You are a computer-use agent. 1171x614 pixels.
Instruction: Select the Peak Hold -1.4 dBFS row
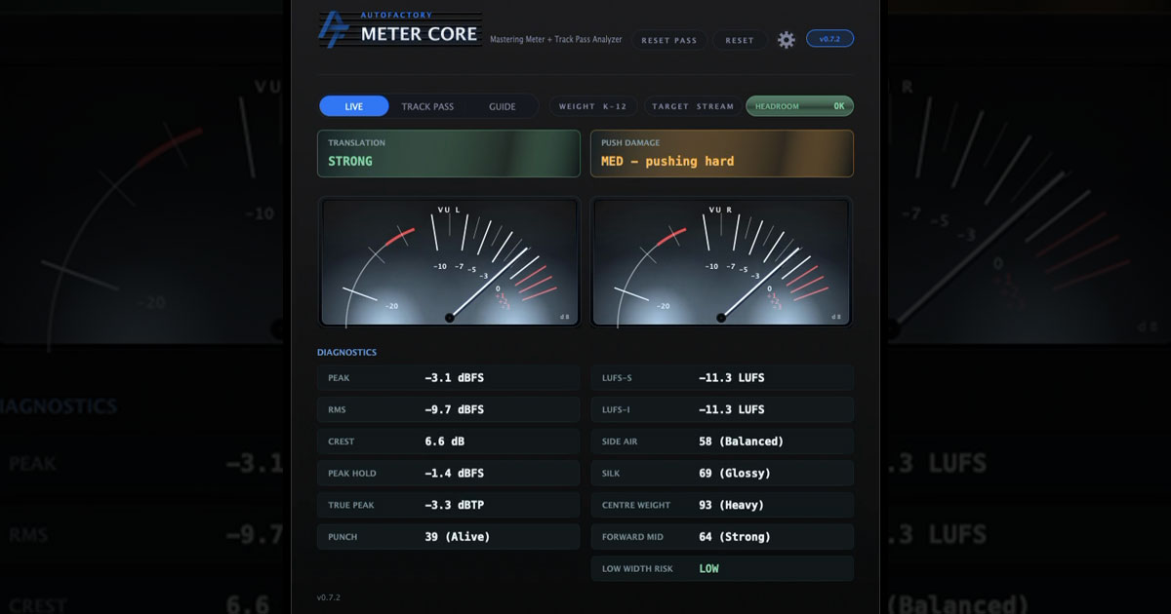pyautogui.click(x=449, y=474)
